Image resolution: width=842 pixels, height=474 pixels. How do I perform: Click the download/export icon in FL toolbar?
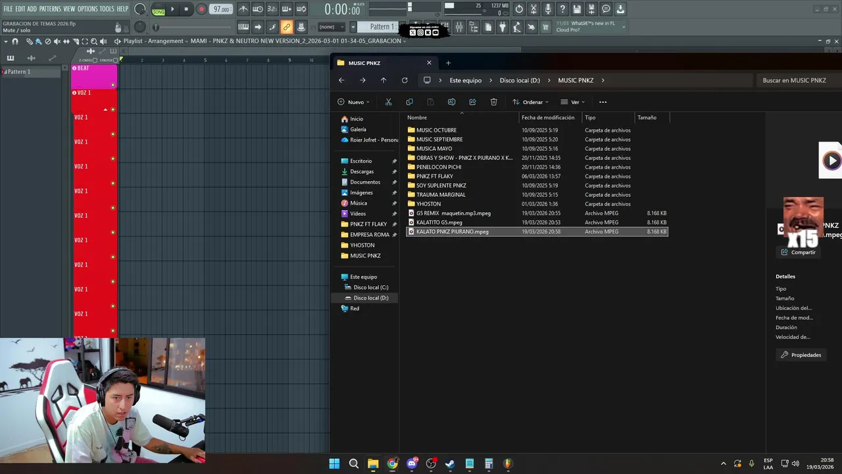tap(620, 9)
